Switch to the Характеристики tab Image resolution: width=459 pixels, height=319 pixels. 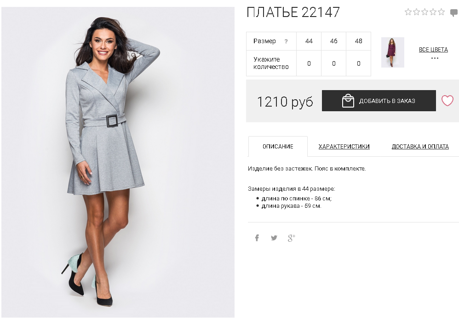click(x=344, y=146)
